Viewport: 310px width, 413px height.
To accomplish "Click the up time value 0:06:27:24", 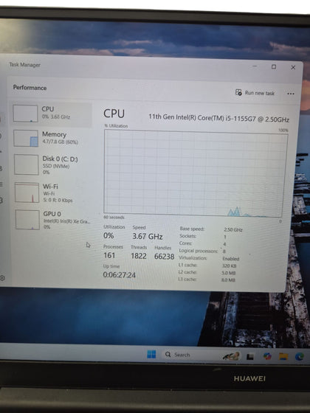I will coord(120,274).
